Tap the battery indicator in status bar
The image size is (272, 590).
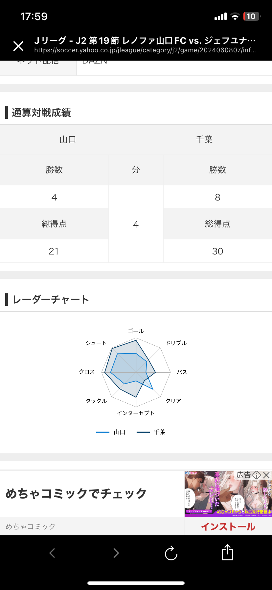point(252,16)
